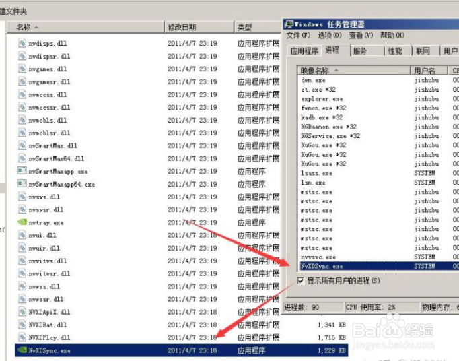The image size is (459, 361).
Task: Click the NVIDIA icon of NvXDSync.exe
Action: [22, 350]
